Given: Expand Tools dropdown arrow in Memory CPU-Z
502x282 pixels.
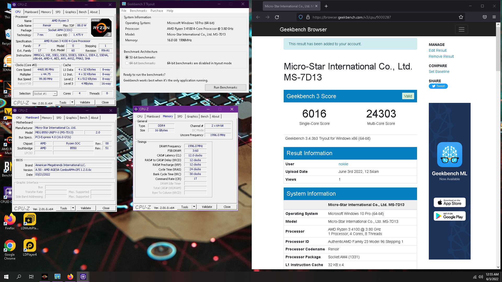Looking at the screenshot, I should click(x=194, y=207).
